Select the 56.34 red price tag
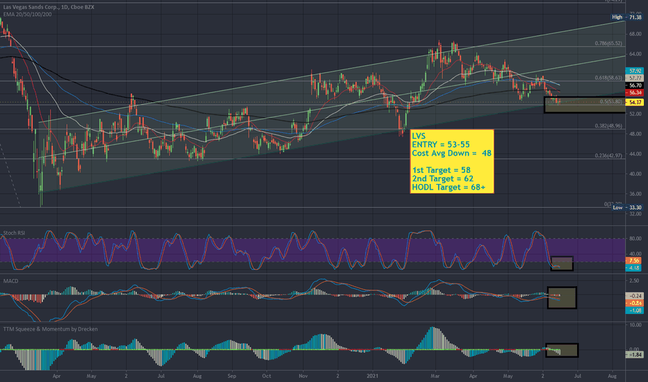The width and height of the screenshot is (648, 382). 634,92
